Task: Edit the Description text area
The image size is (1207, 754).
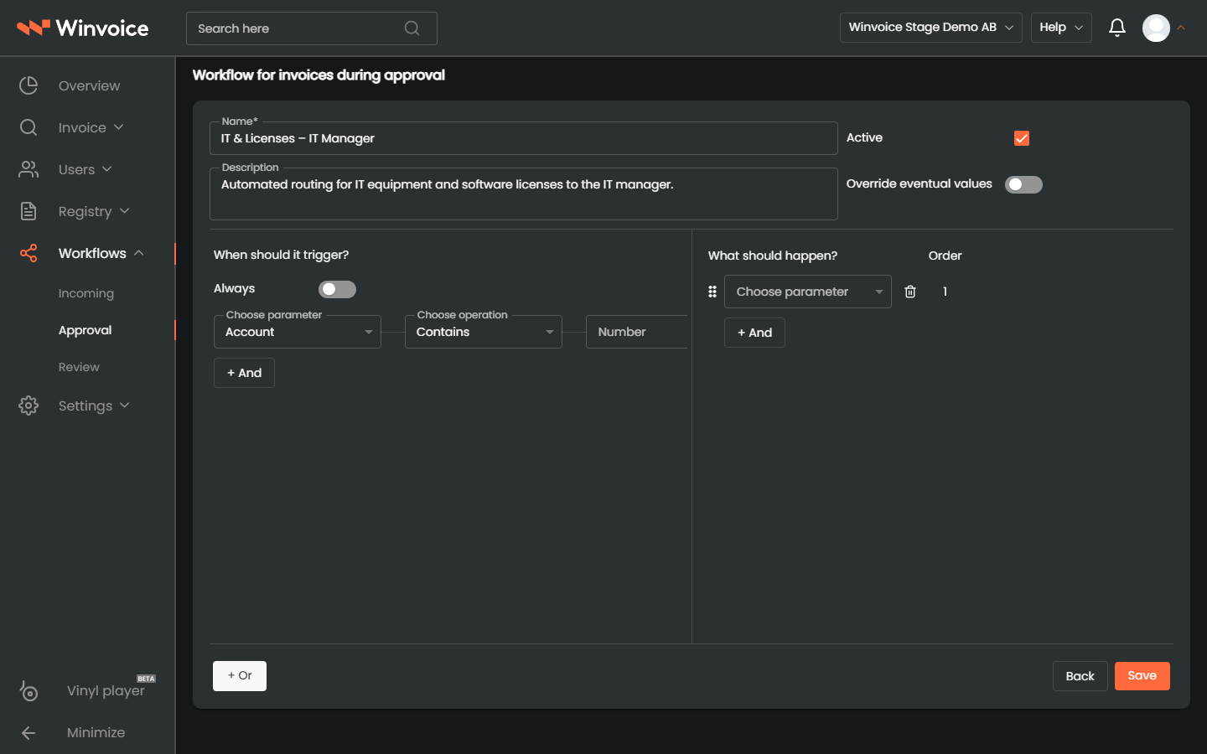Action: (x=524, y=194)
